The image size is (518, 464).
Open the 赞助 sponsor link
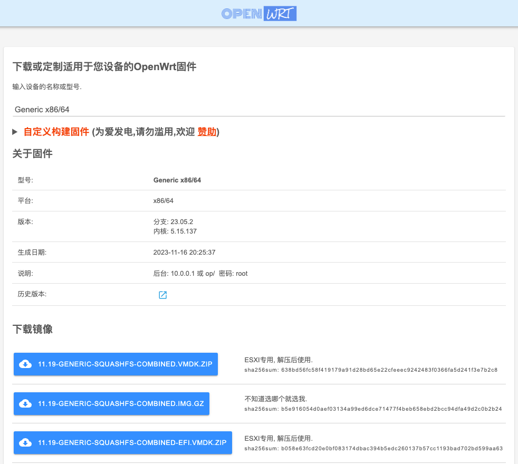(x=207, y=132)
